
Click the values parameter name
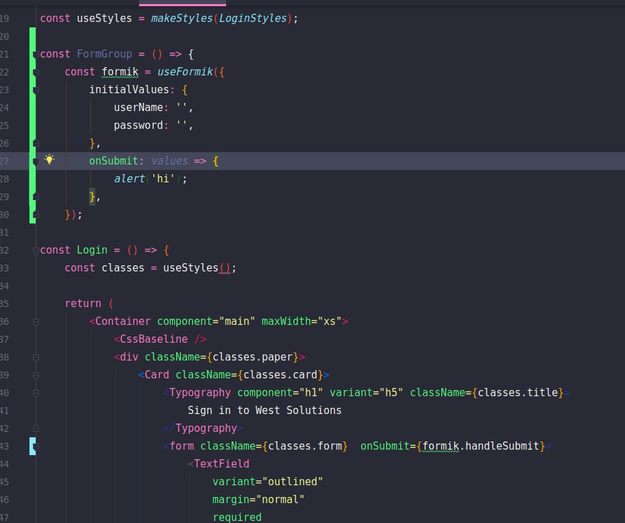point(169,160)
